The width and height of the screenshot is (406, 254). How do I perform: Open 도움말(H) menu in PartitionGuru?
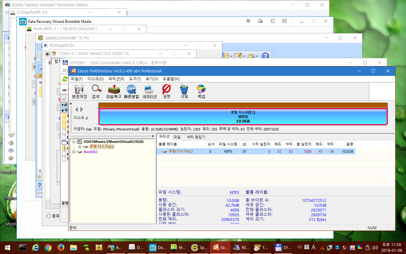171,79
